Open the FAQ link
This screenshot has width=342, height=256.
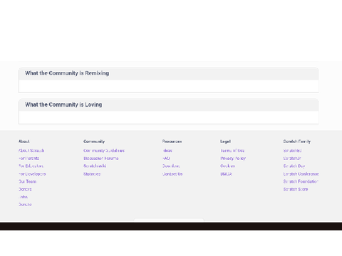(166, 159)
